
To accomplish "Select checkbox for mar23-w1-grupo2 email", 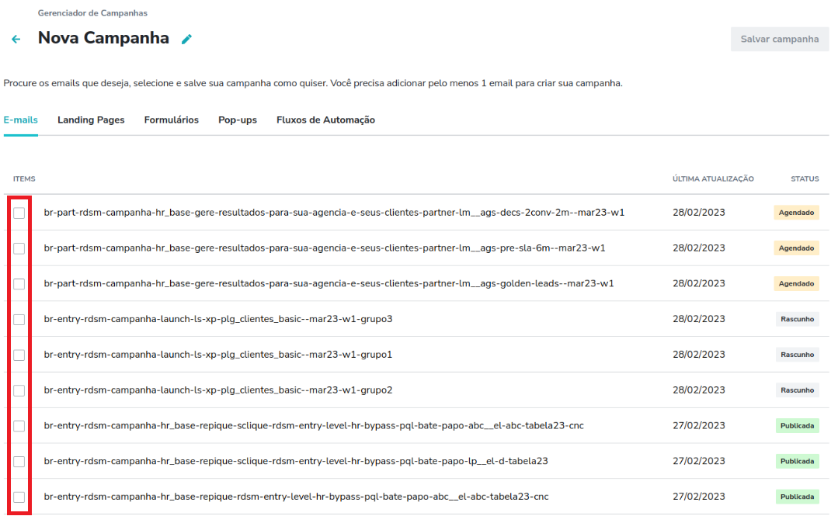I will (x=19, y=390).
